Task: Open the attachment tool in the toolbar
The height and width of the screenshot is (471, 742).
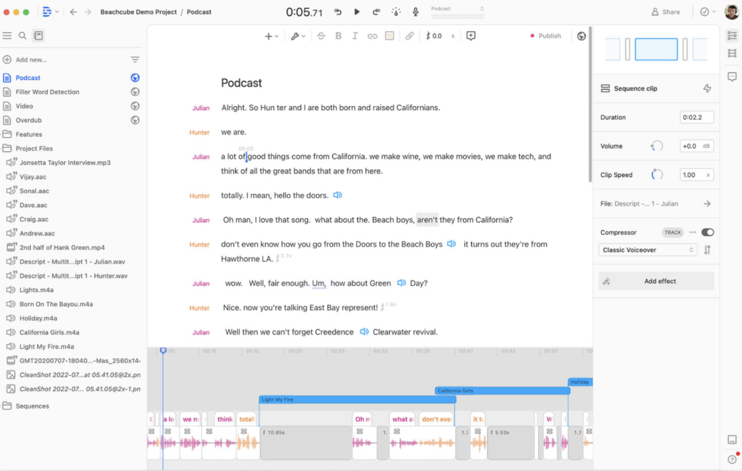Action: (410, 36)
